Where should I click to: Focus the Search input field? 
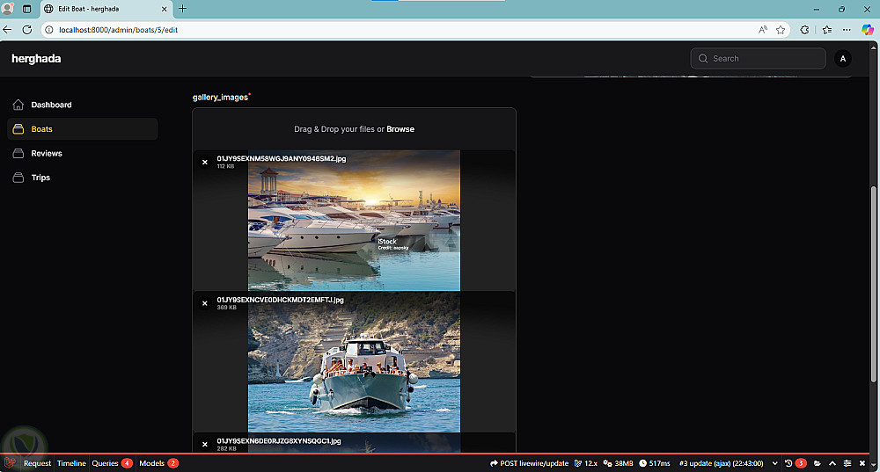point(758,58)
